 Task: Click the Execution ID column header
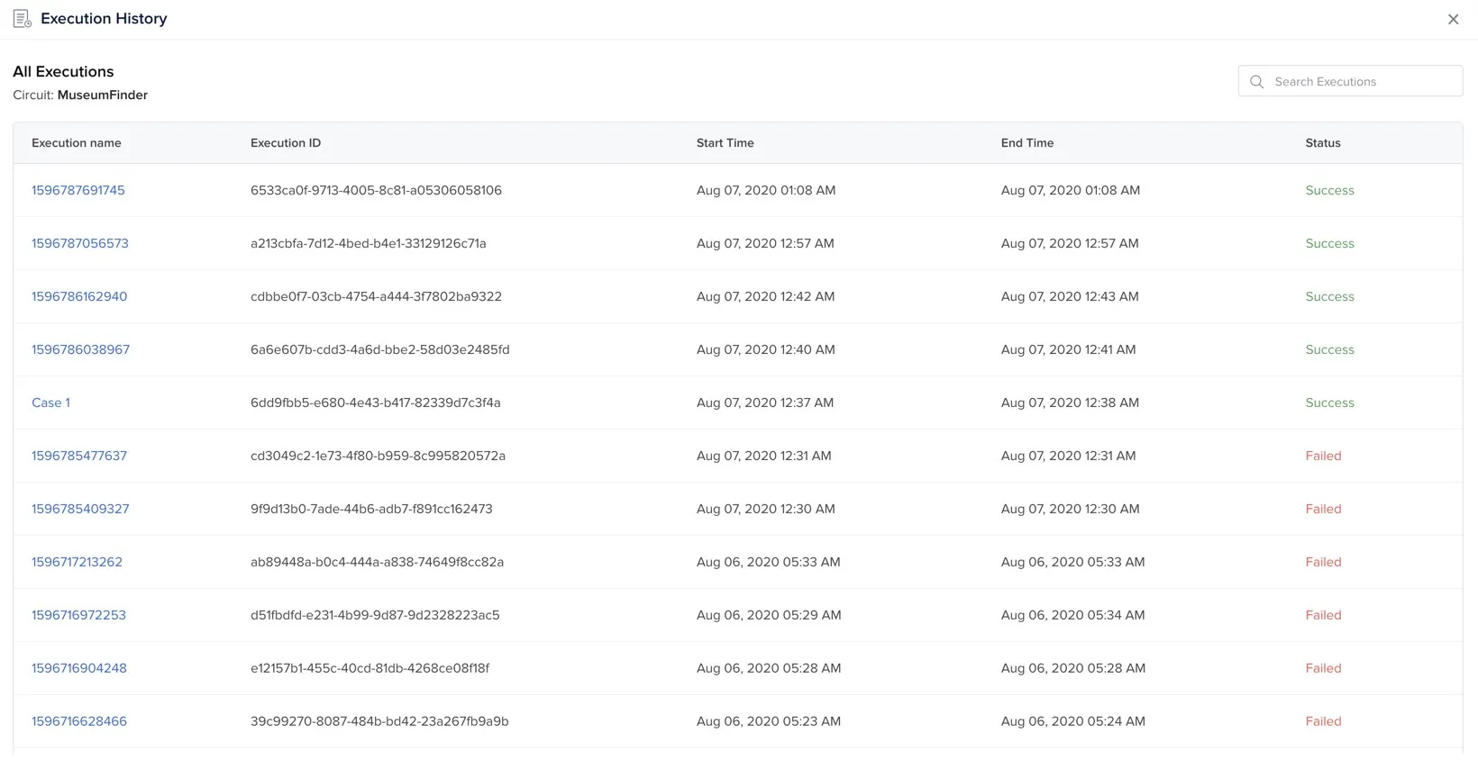(285, 143)
